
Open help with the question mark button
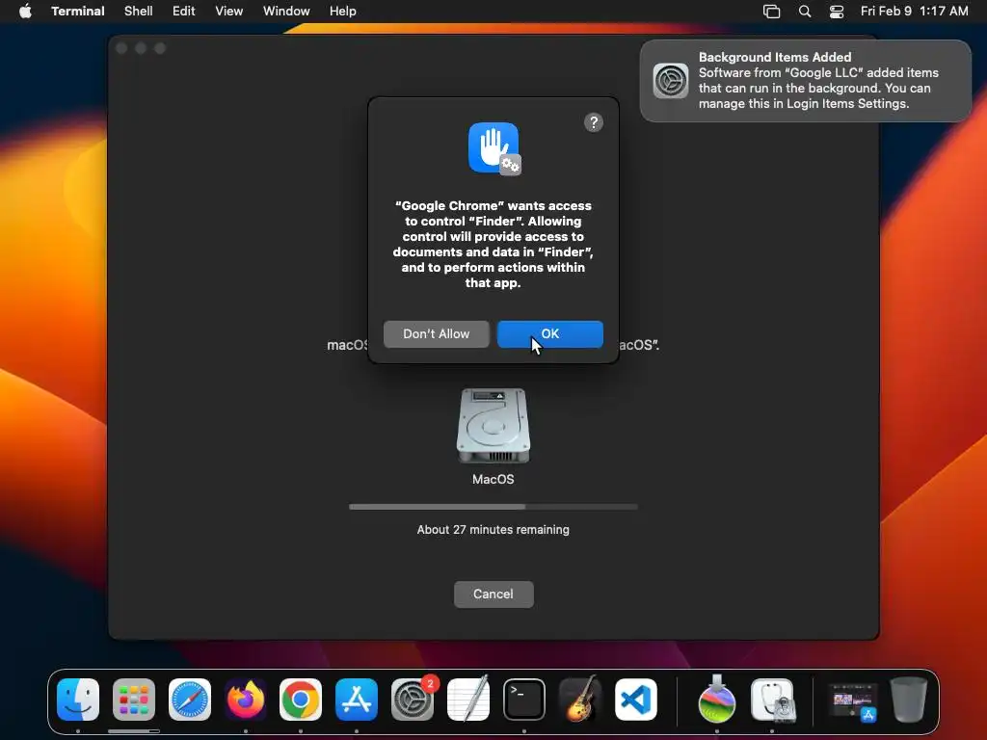[594, 122]
